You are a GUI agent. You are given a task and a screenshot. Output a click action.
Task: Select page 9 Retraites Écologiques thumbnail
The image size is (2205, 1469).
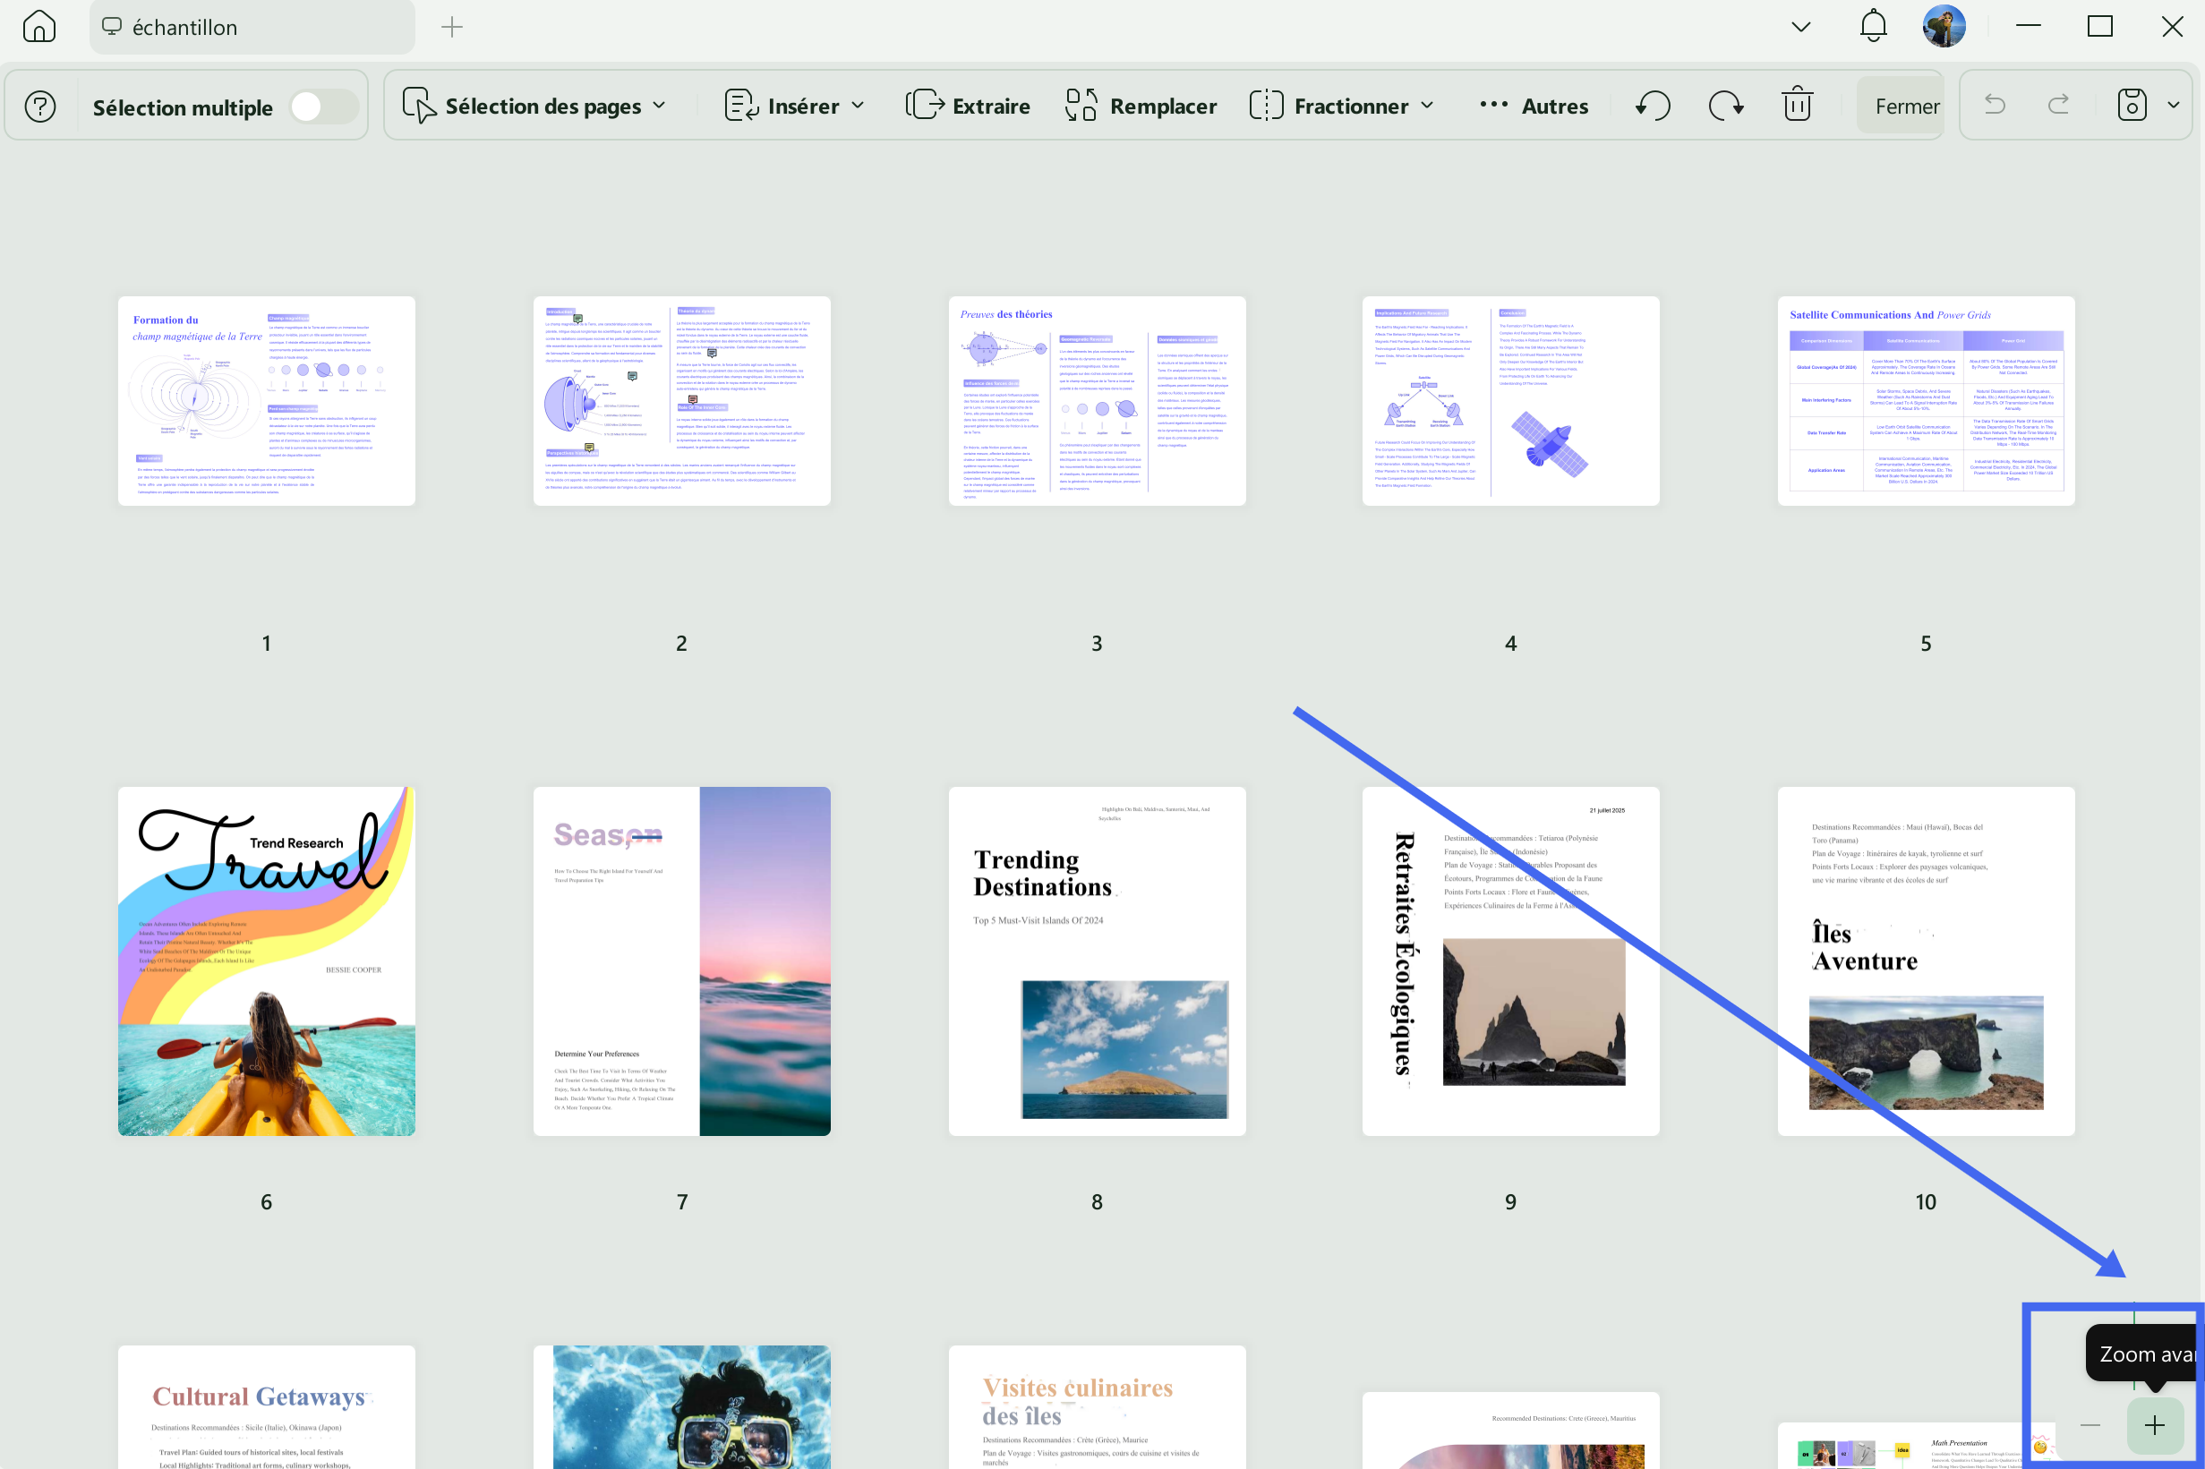click(1511, 961)
